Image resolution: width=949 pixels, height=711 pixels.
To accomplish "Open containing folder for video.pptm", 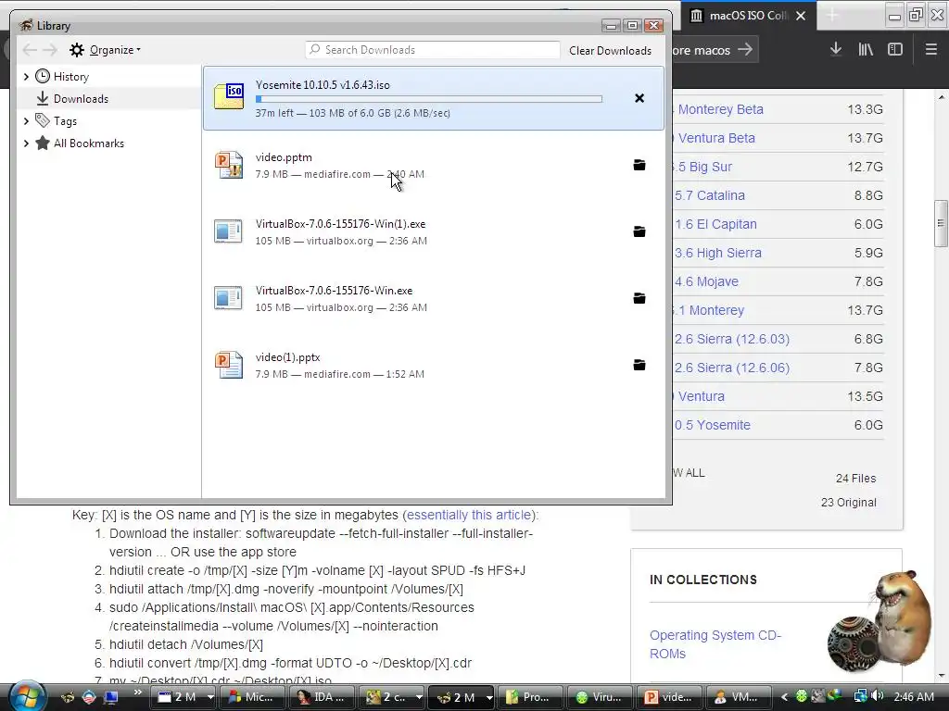I will click(x=639, y=165).
